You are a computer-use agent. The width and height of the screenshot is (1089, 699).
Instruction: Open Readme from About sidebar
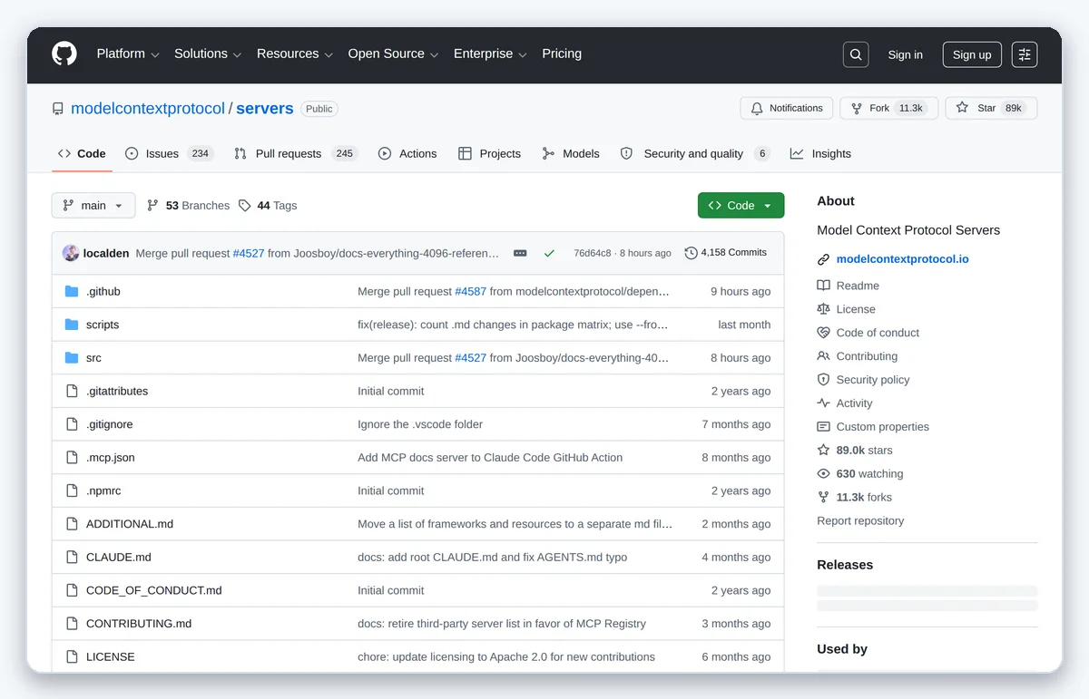click(x=849, y=286)
